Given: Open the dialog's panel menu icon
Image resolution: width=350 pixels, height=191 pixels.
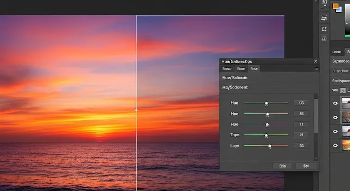Looking at the screenshot, I should pos(317,69).
